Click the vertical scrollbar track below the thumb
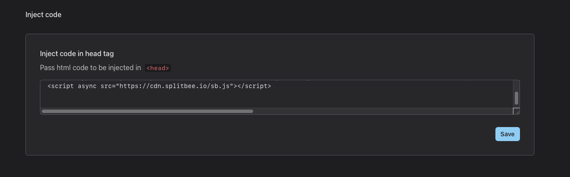Screen dimensions: 570x177 [x=516, y=106]
